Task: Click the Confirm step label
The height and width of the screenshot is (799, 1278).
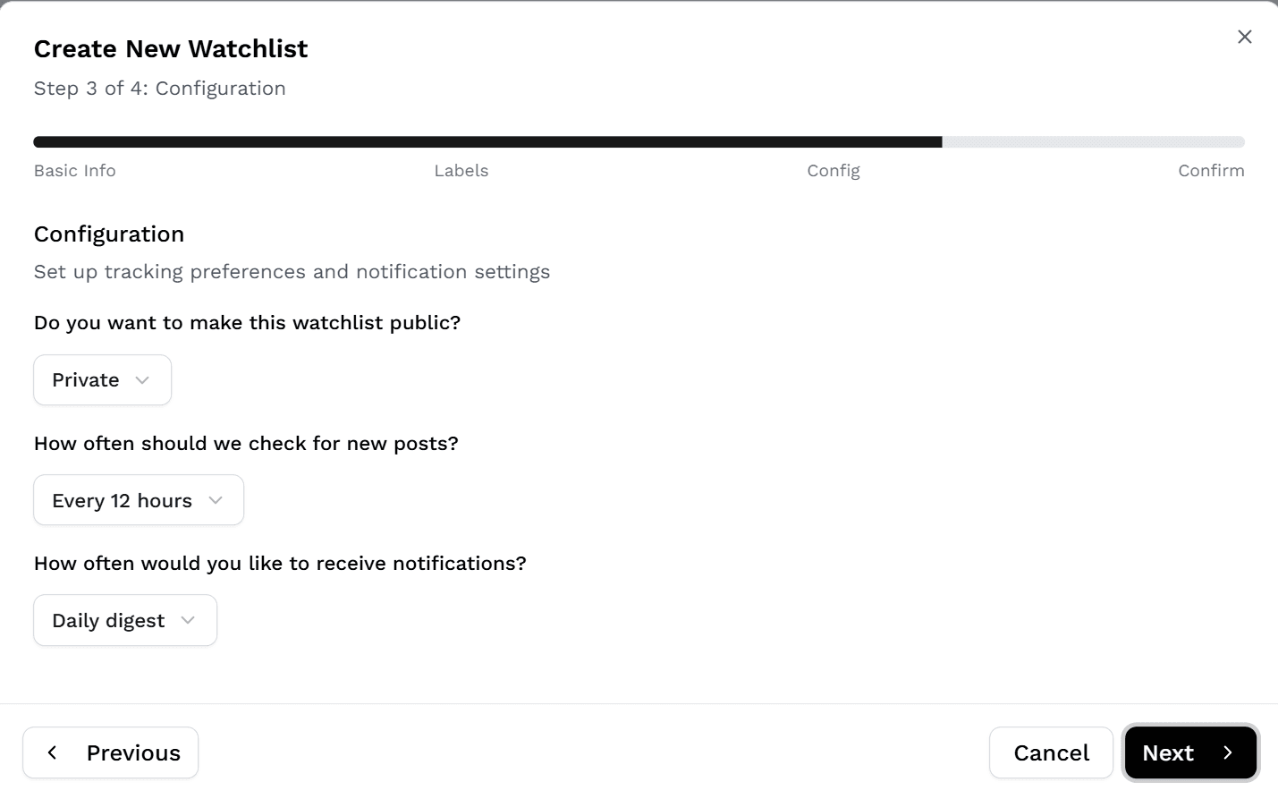Action: (x=1211, y=170)
